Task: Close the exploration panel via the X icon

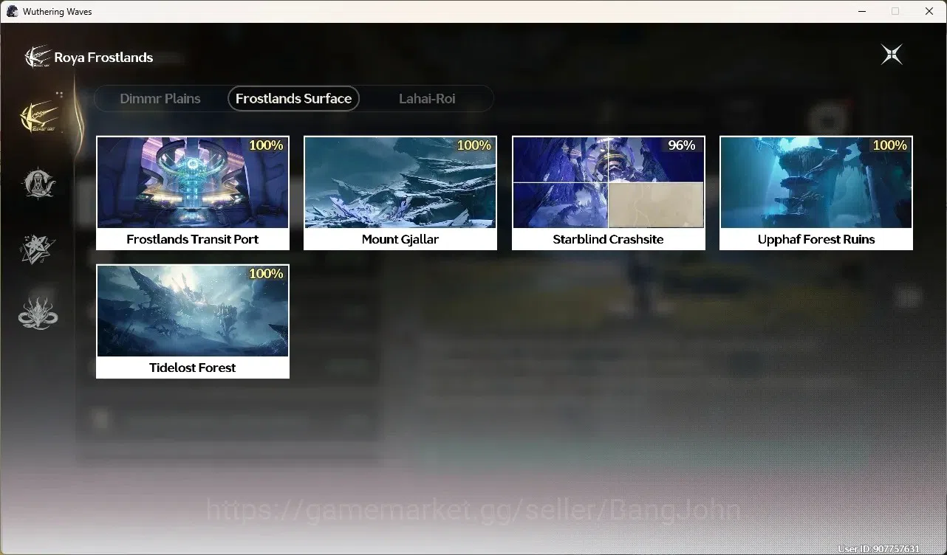Action: click(x=892, y=55)
